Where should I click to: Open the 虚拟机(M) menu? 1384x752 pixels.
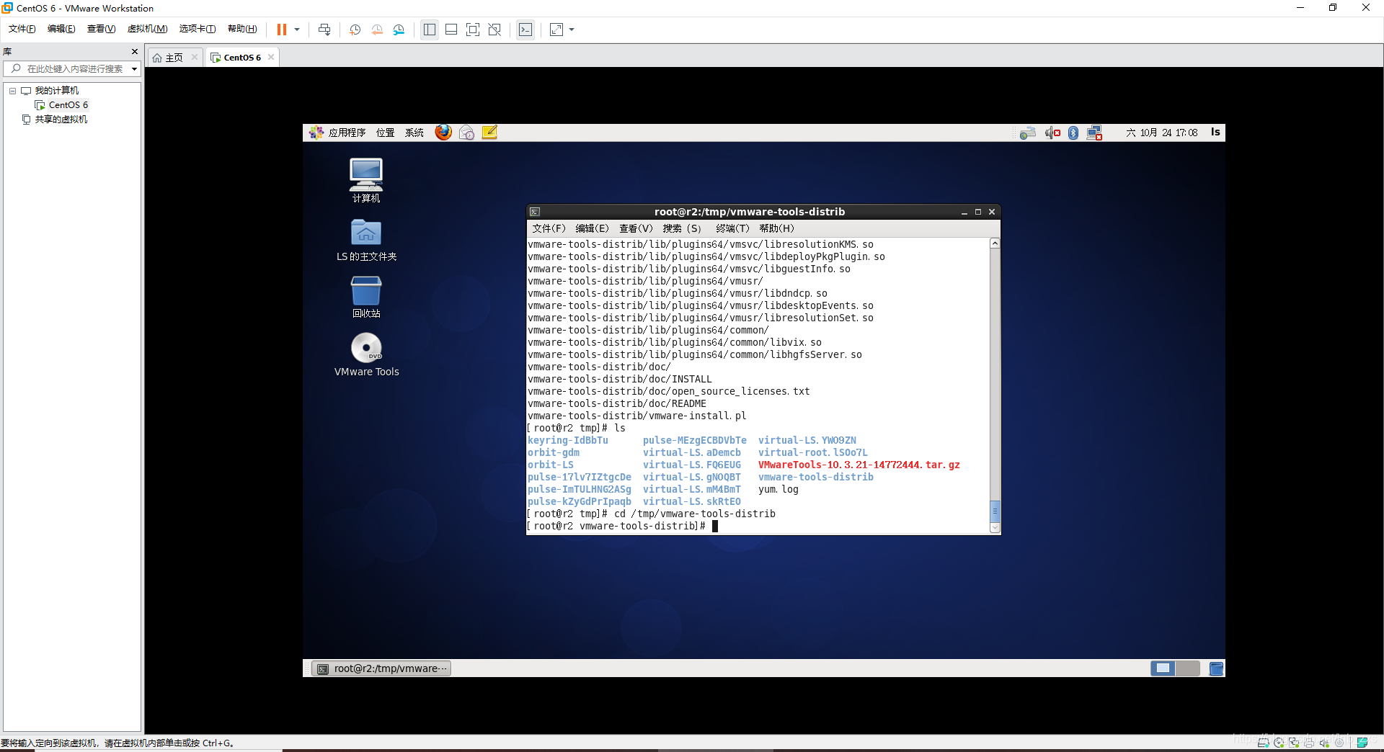[147, 29]
